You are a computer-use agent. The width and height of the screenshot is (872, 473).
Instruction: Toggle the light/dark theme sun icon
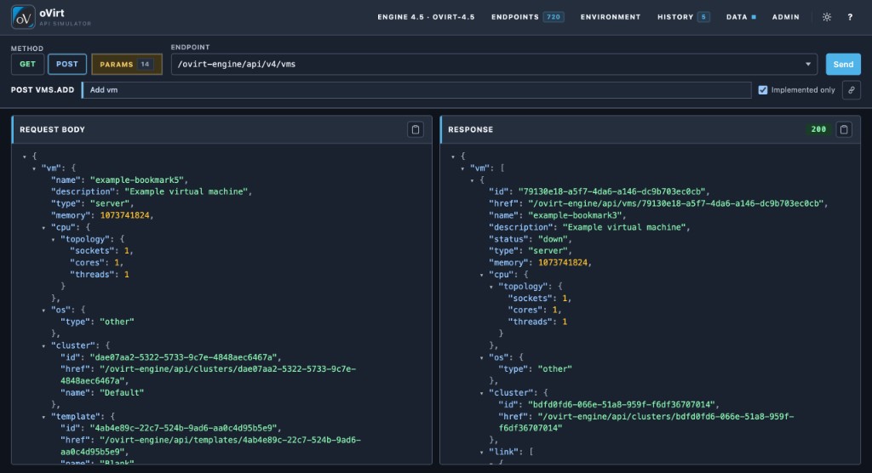[x=827, y=17]
